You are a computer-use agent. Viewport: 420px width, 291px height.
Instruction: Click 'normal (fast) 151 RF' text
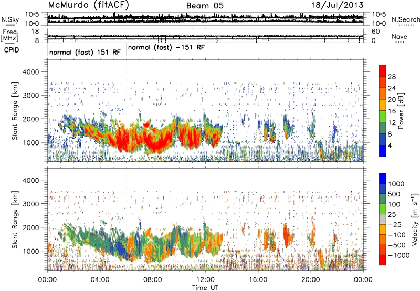[85, 52]
